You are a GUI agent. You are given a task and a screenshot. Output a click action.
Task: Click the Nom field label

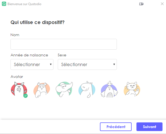point(15,35)
